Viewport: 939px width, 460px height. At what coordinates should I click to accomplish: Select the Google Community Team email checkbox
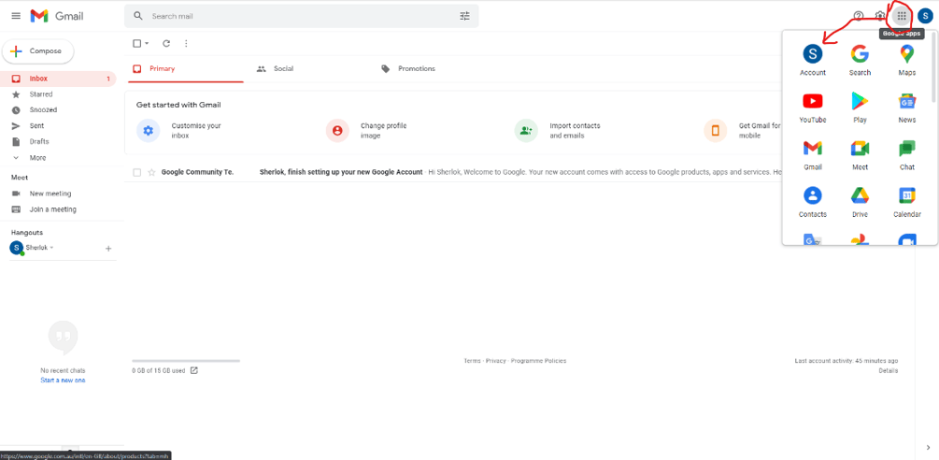tap(137, 172)
